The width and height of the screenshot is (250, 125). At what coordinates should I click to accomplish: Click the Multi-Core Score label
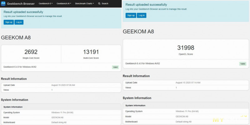(91, 58)
